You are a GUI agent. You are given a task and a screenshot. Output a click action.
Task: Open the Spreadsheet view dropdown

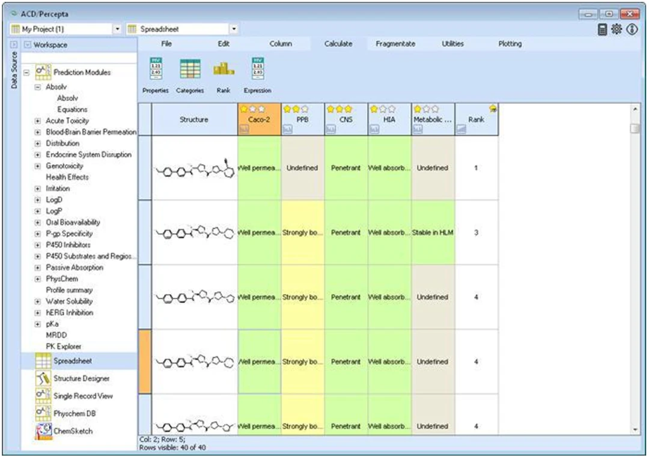(x=234, y=29)
